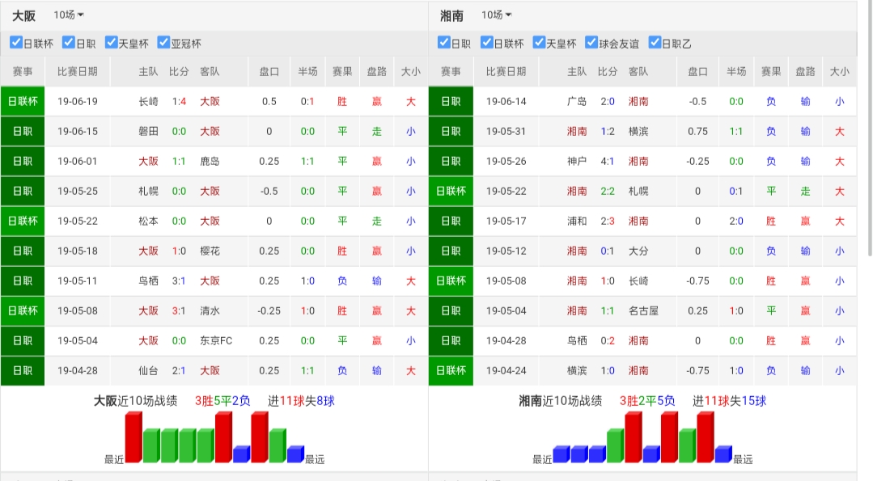This screenshot has width=873, height=481.
Task: Toggle the 球会友谊 checkbox
Action: click(591, 43)
